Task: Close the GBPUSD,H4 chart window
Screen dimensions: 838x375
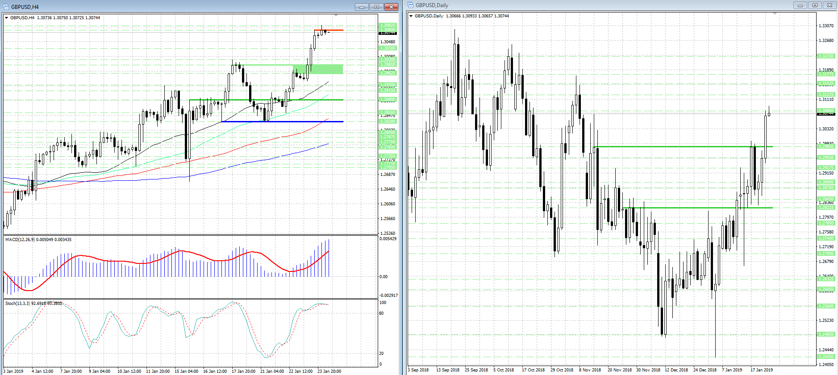Action: tap(391, 7)
